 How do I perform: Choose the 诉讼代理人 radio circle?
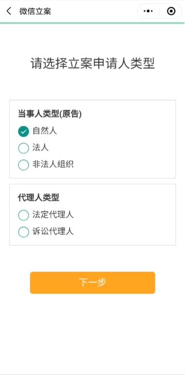[x=23, y=232]
